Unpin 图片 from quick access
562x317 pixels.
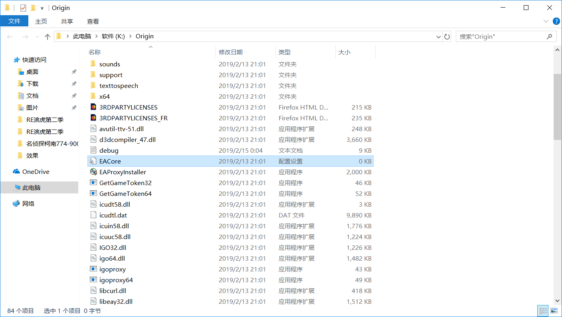74,108
